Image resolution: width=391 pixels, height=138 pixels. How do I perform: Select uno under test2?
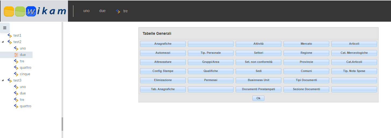[x=23, y=48]
